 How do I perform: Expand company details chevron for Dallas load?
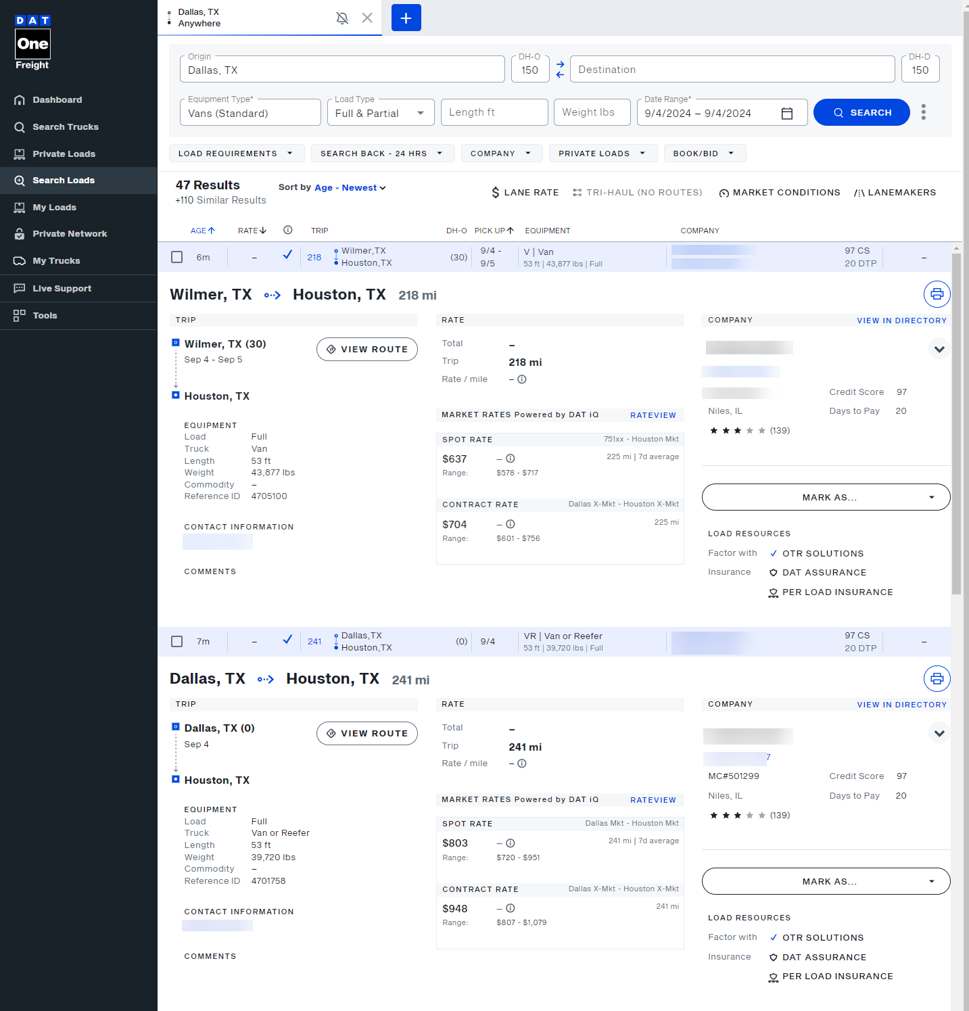coord(939,734)
